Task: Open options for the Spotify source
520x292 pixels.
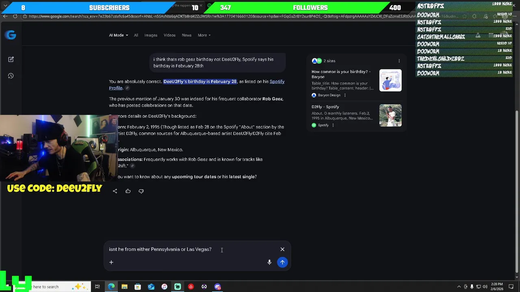Action: tap(333, 125)
